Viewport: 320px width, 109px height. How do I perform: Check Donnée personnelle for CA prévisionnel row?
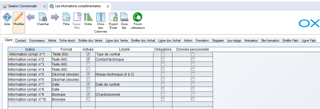[x=193, y=94]
